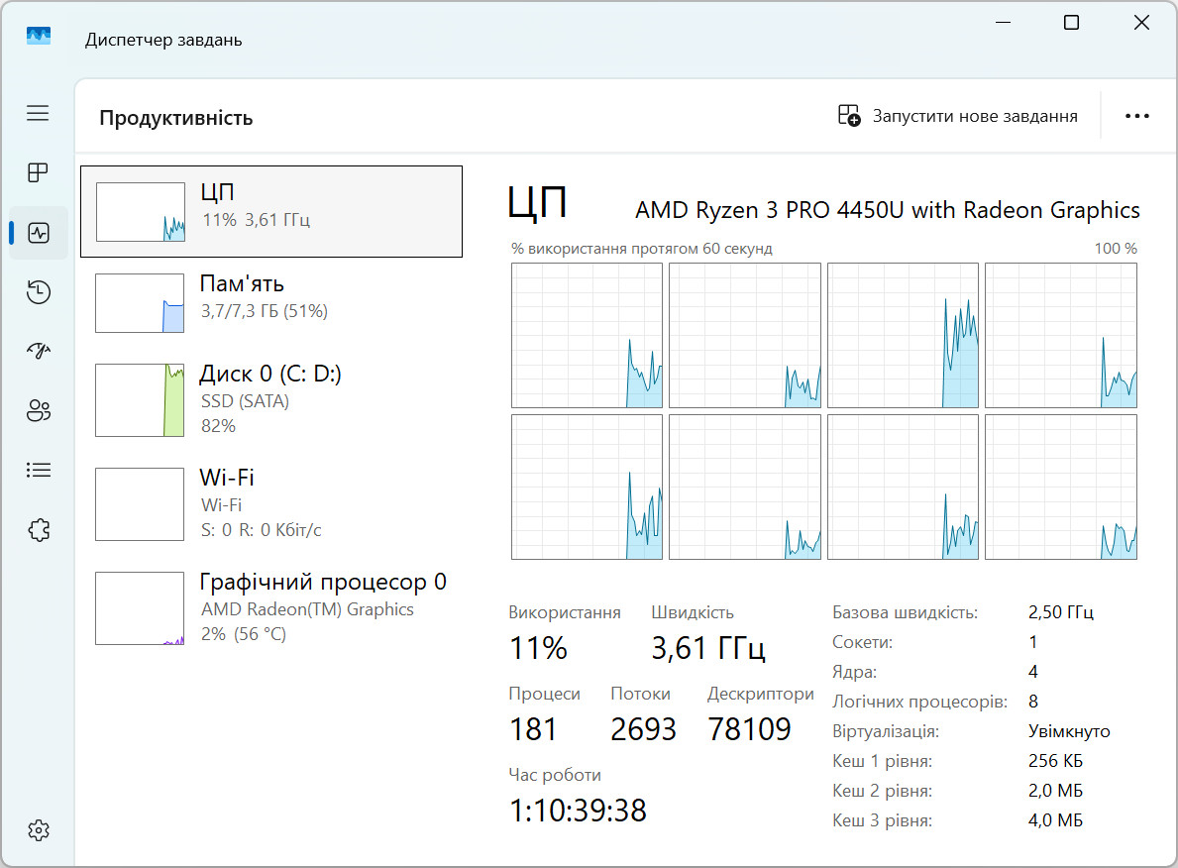Click the Процеси label

(545, 694)
